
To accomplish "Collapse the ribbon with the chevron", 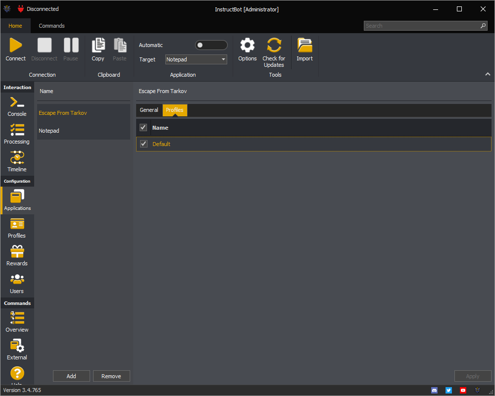I will pyautogui.click(x=488, y=74).
